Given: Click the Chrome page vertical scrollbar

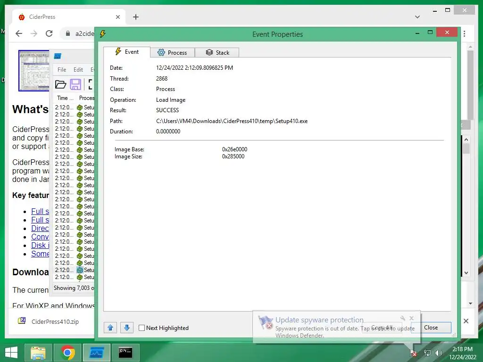Looking at the screenshot, I should (470, 85).
